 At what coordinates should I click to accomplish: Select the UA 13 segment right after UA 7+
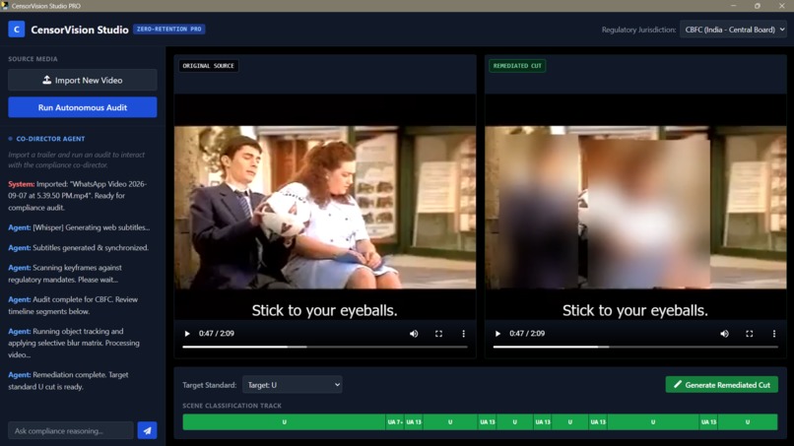[x=414, y=422]
